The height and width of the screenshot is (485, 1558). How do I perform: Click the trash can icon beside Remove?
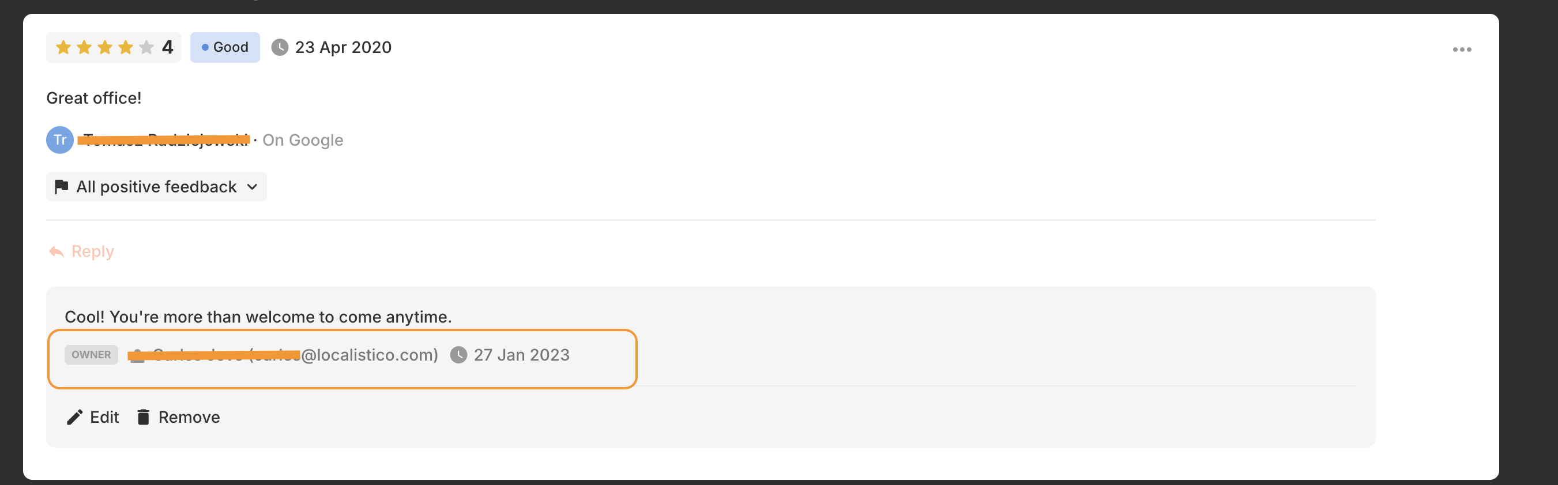pyautogui.click(x=144, y=418)
